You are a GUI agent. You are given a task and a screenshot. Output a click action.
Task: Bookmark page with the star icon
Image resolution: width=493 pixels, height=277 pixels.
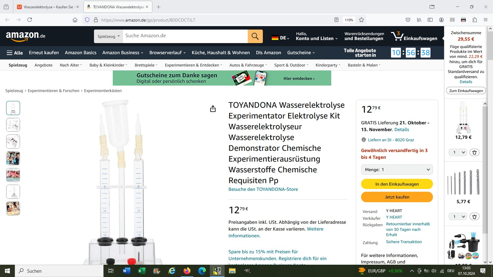click(x=361, y=20)
